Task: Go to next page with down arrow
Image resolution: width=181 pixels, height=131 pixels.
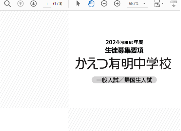Action: click(33, 4)
